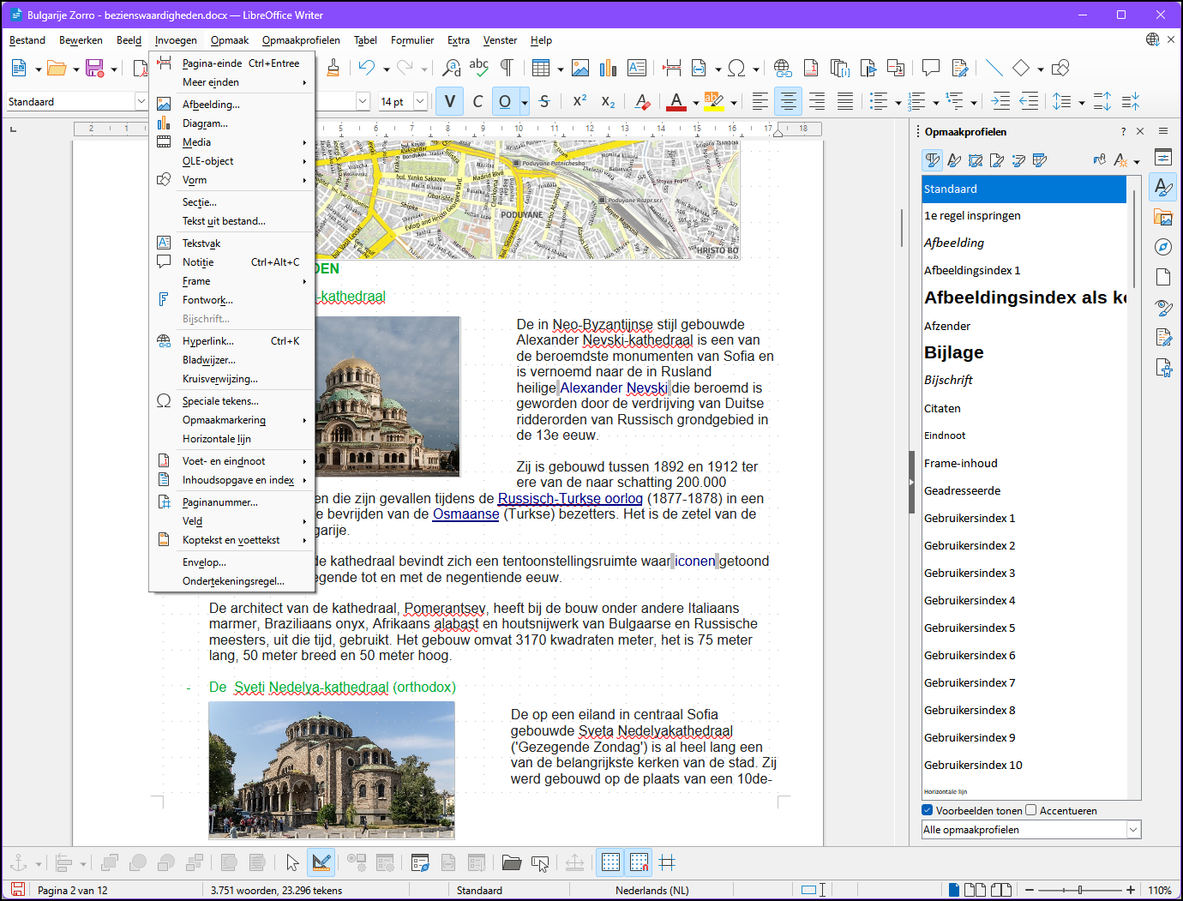
Task: Toggle bold formatting in the toolbar
Action: [x=449, y=101]
